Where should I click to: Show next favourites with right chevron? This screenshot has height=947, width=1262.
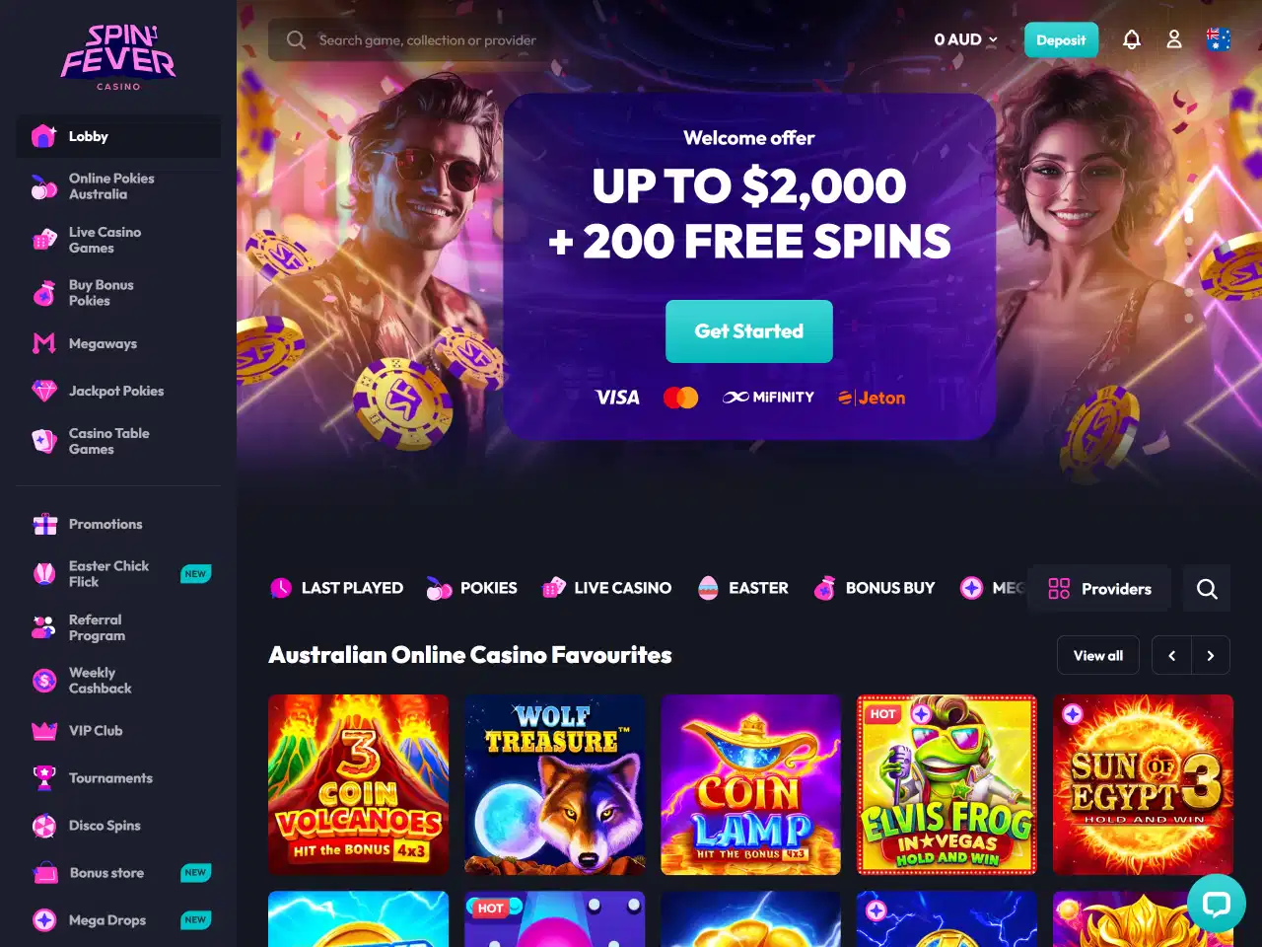pos(1211,655)
